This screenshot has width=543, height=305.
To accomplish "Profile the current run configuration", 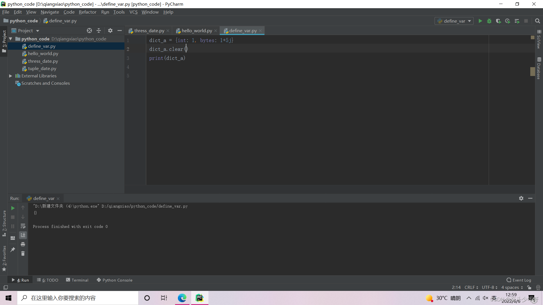I will (x=508, y=21).
